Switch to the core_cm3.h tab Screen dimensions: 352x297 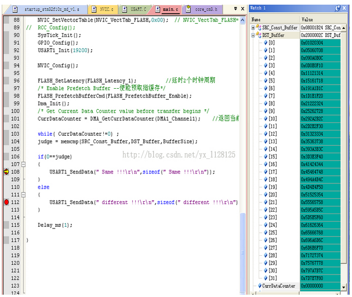click(x=202, y=9)
